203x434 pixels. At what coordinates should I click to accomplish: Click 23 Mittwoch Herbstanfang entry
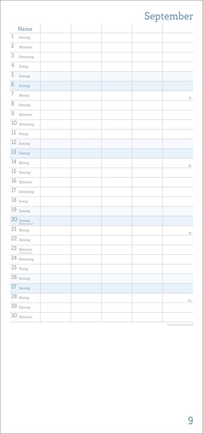pyautogui.click(x=25, y=250)
